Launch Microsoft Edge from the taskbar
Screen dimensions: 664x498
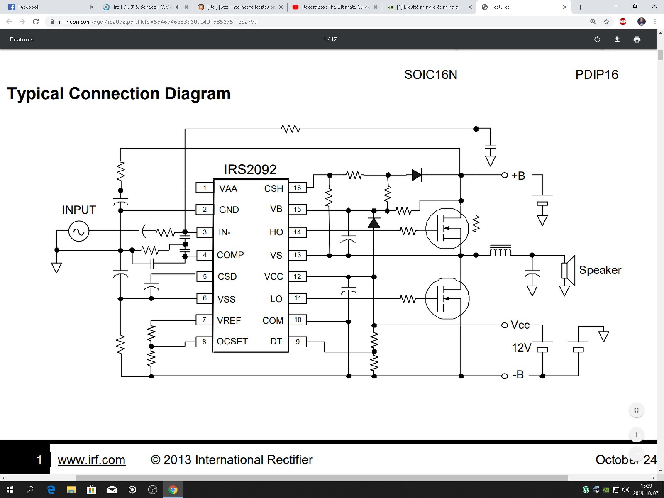tap(51, 490)
